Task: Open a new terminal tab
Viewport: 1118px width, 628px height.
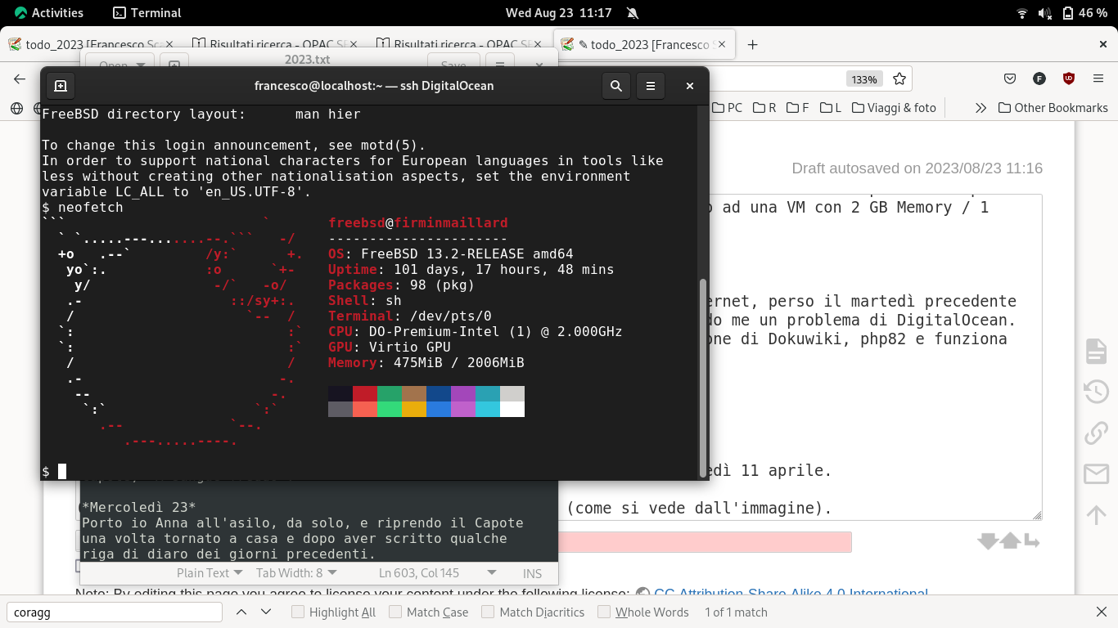Action: (x=61, y=86)
